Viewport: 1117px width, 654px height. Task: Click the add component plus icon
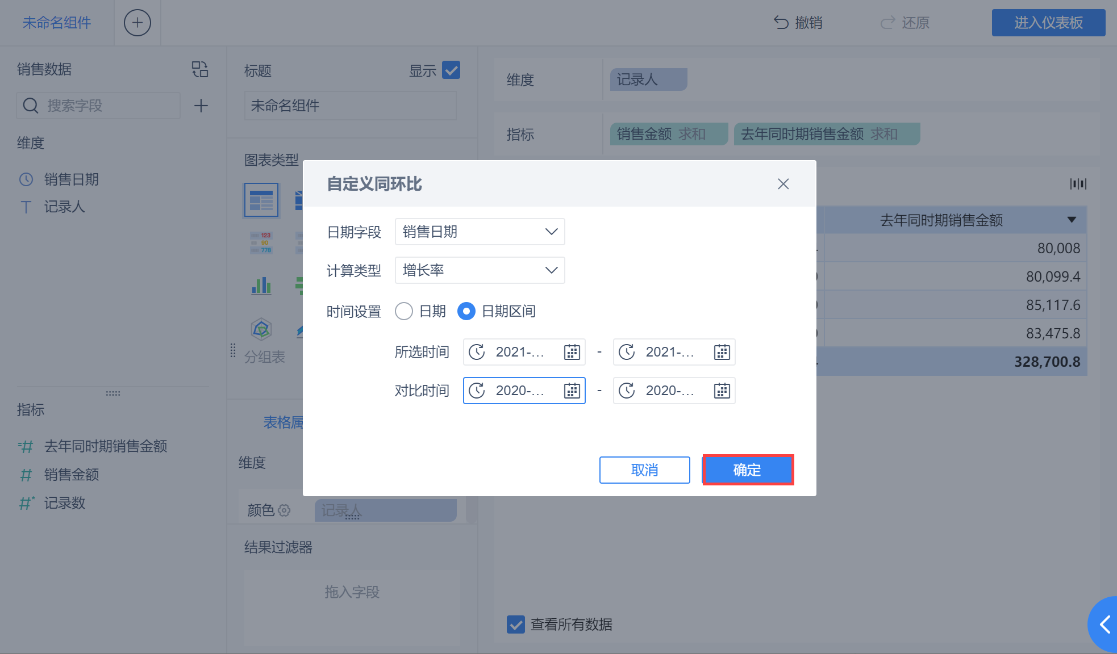(x=137, y=23)
